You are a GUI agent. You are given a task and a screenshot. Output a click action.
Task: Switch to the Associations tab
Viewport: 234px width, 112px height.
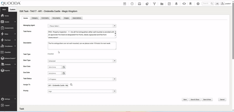tap(77, 18)
